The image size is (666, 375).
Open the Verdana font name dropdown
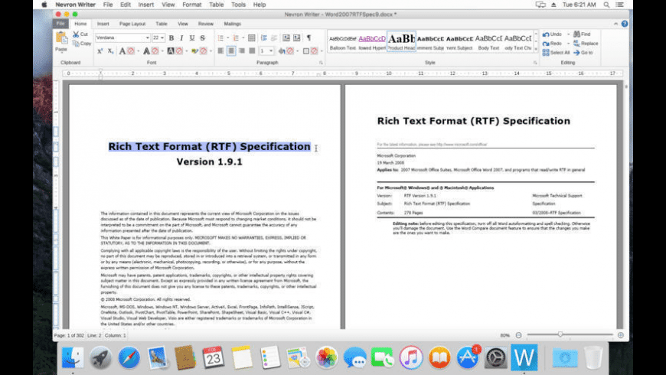tap(122, 37)
